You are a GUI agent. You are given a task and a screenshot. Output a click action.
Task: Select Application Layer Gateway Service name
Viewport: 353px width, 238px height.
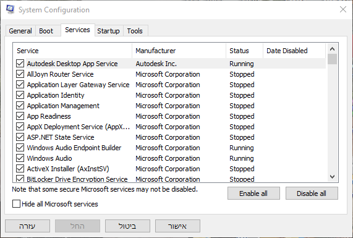click(x=78, y=85)
